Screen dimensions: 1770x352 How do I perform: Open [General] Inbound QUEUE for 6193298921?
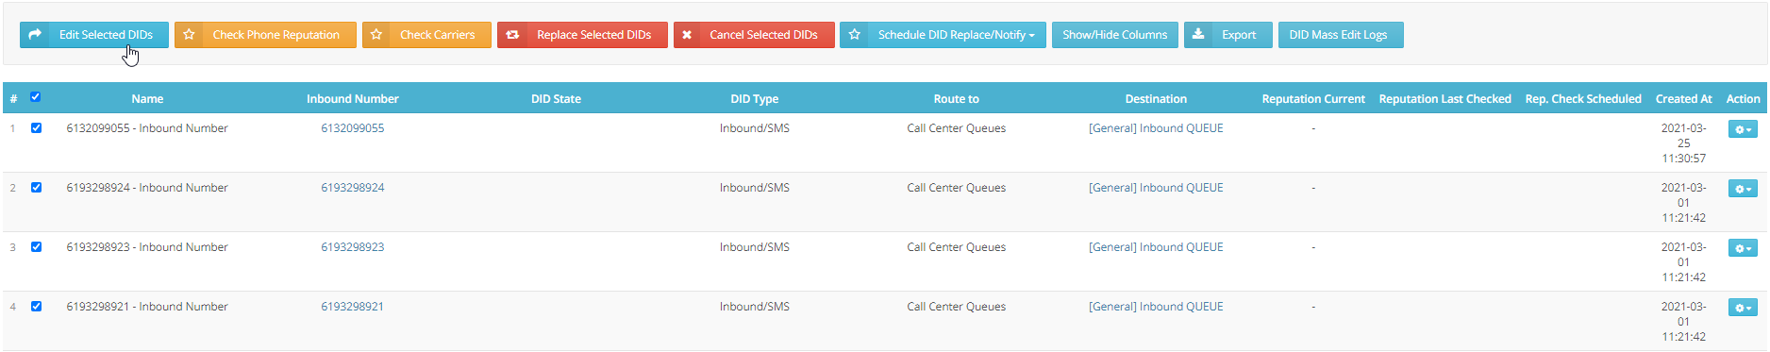click(1156, 307)
